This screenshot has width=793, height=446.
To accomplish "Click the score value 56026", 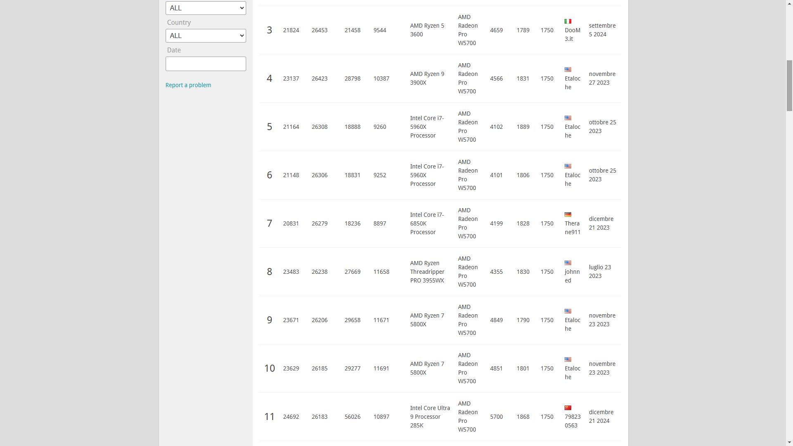I will [352, 417].
